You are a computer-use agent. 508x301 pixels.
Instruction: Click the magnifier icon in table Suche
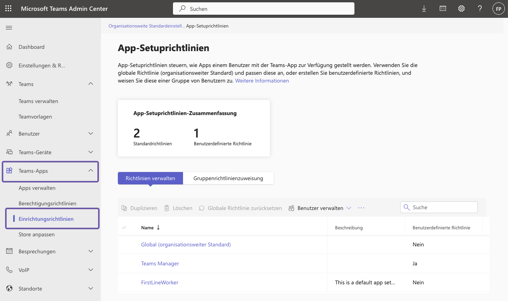407,207
